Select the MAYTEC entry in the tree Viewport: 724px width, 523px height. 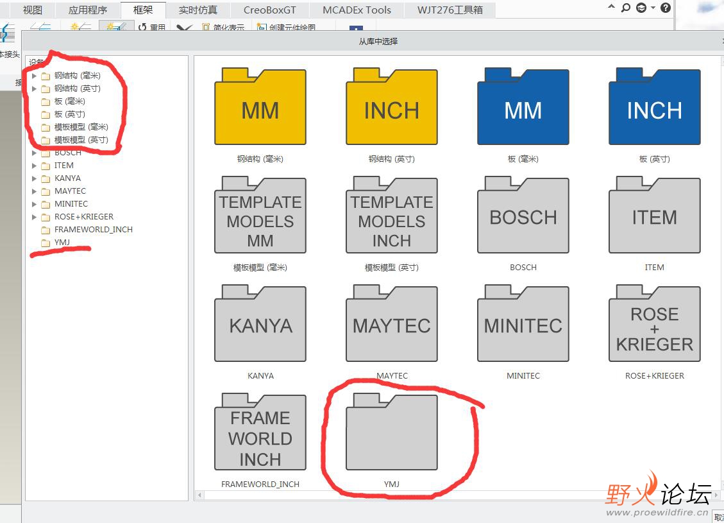[70, 191]
